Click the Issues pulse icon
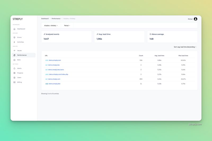This screenshot has width=212, height=141. [x=15, y=51]
